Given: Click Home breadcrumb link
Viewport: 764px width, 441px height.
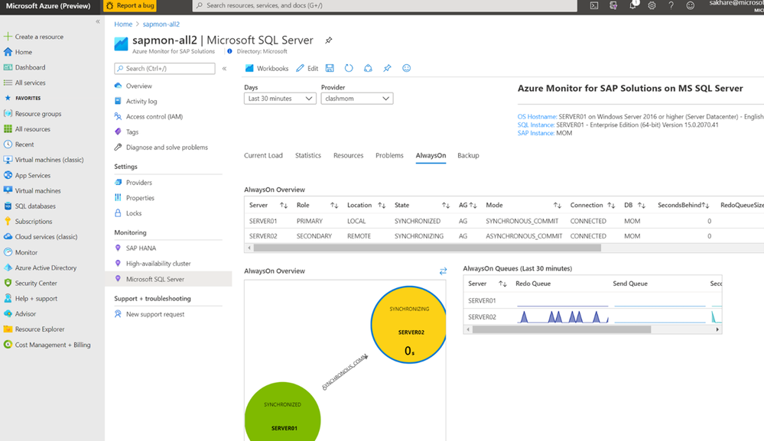Looking at the screenshot, I should [123, 24].
